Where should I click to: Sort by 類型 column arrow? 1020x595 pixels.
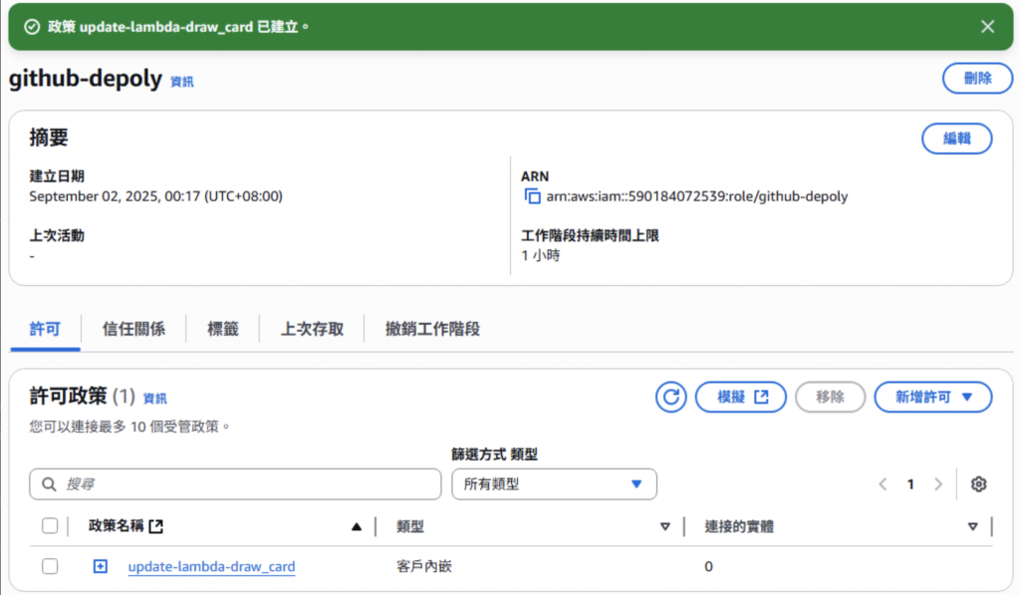point(664,526)
